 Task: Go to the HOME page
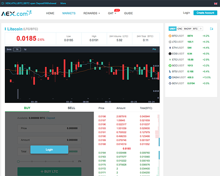coord(50,13)
